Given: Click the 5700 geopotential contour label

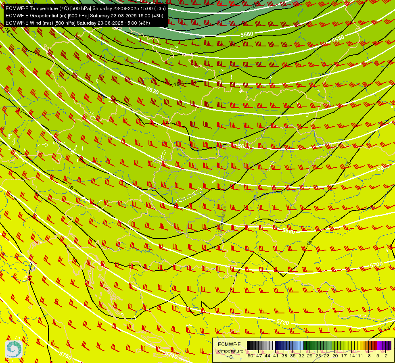Looking at the screenshot, I should click(376, 265).
